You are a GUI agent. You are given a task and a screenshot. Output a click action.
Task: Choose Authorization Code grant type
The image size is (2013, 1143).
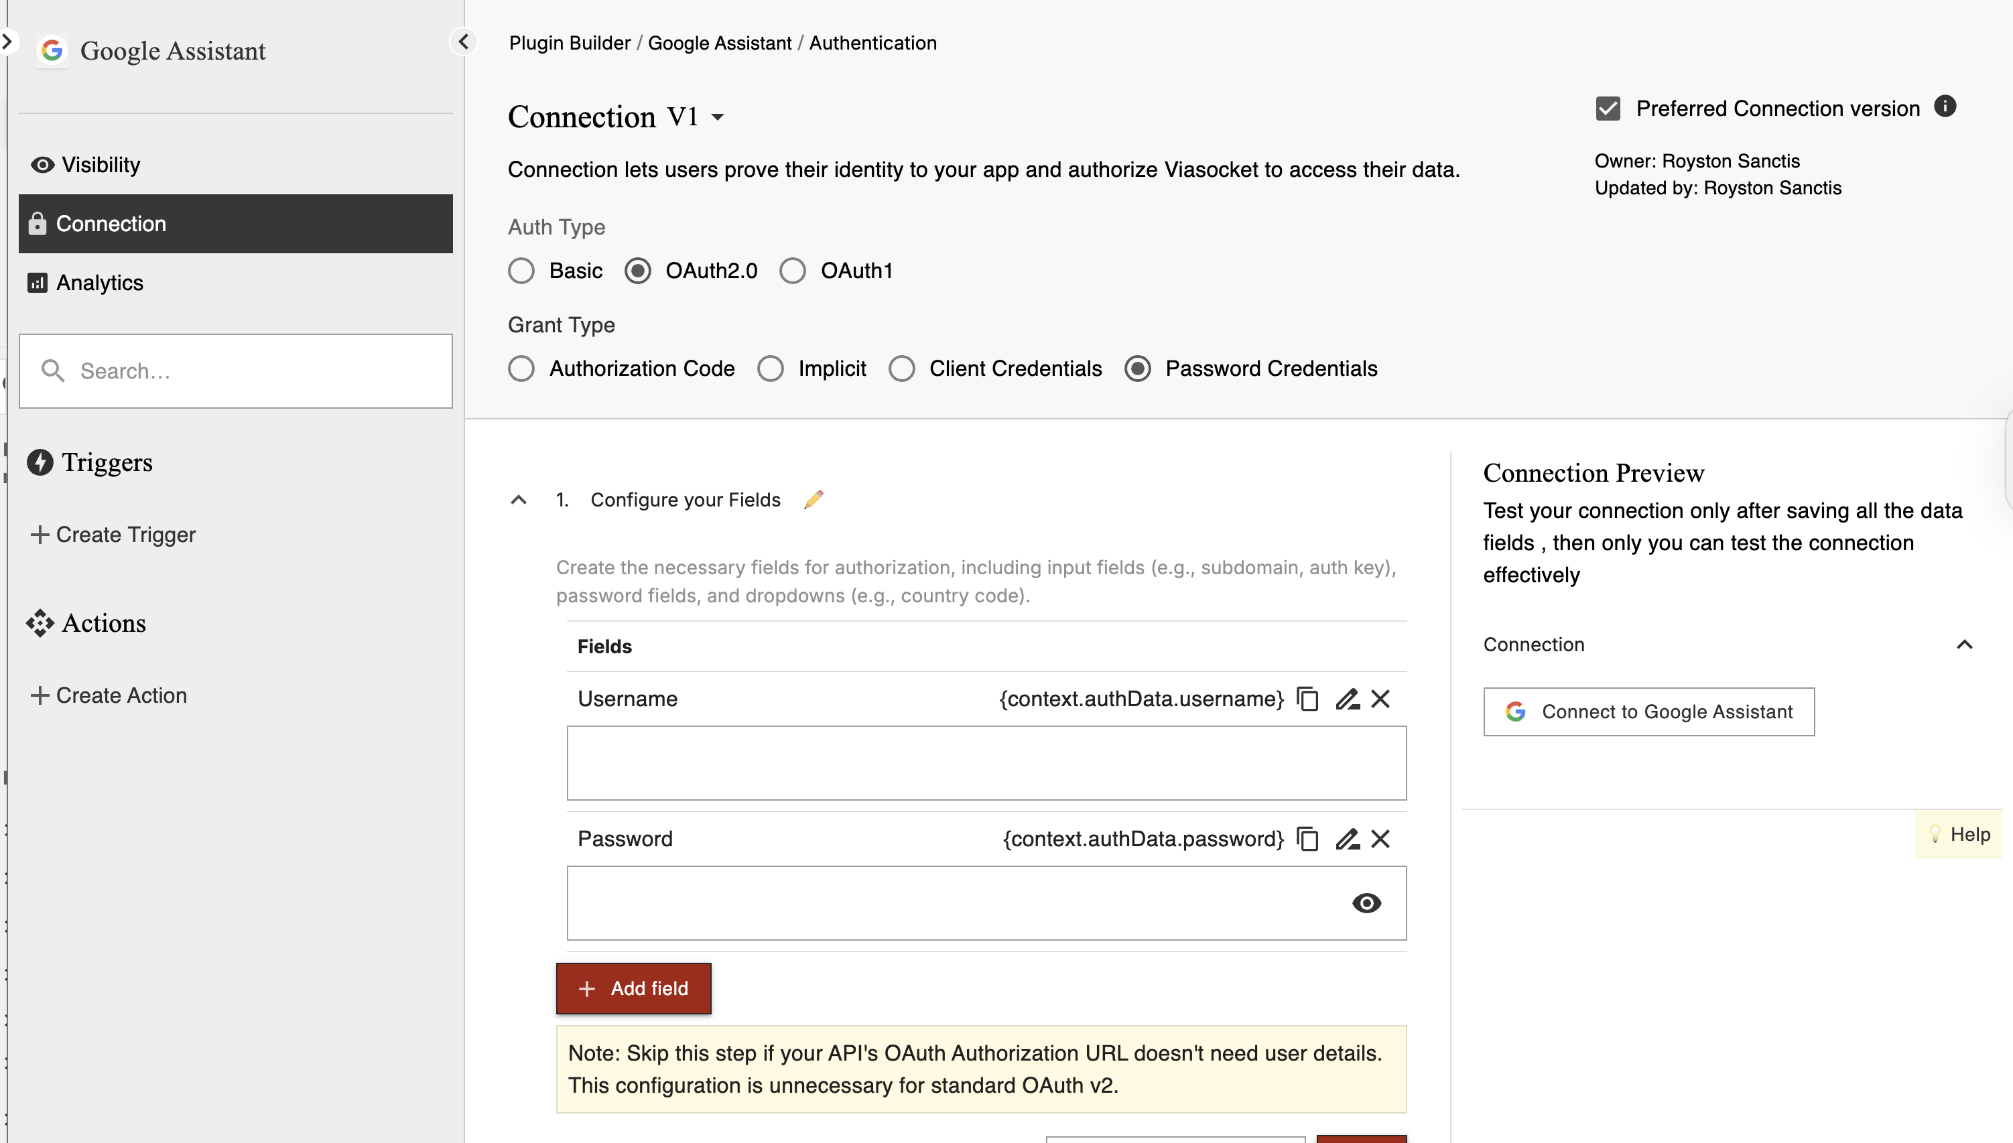[521, 369]
